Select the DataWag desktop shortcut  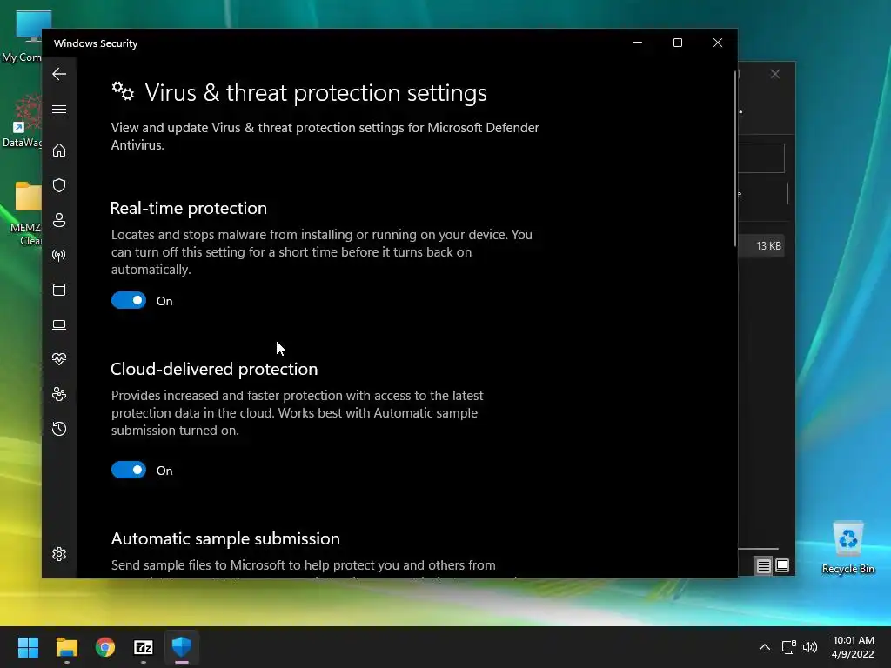(21, 121)
